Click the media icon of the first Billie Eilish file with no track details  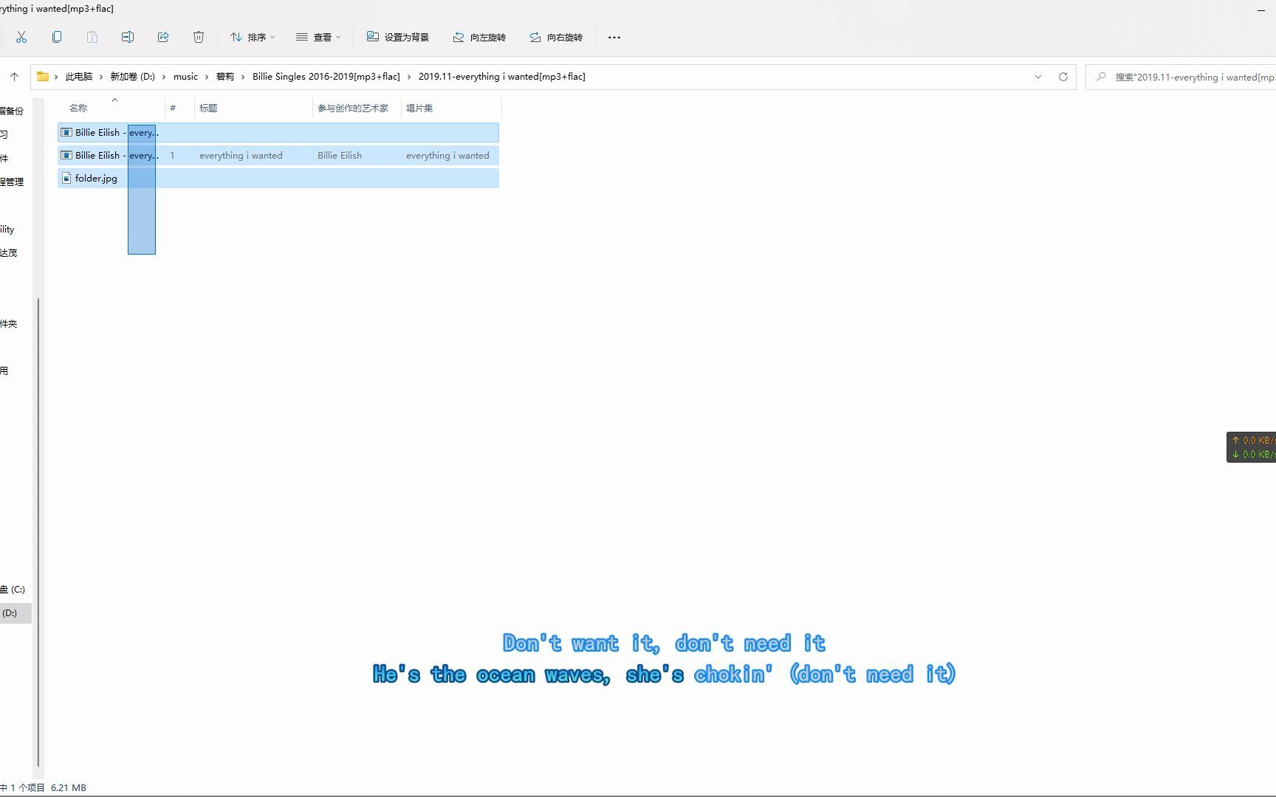[66, 133]
